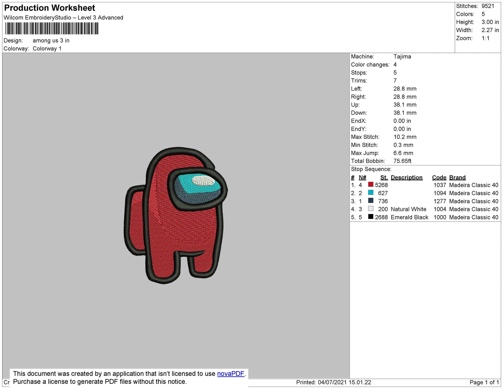
Task: Select the stitch count "2688" in row 5
Action: tap(382, 217)
